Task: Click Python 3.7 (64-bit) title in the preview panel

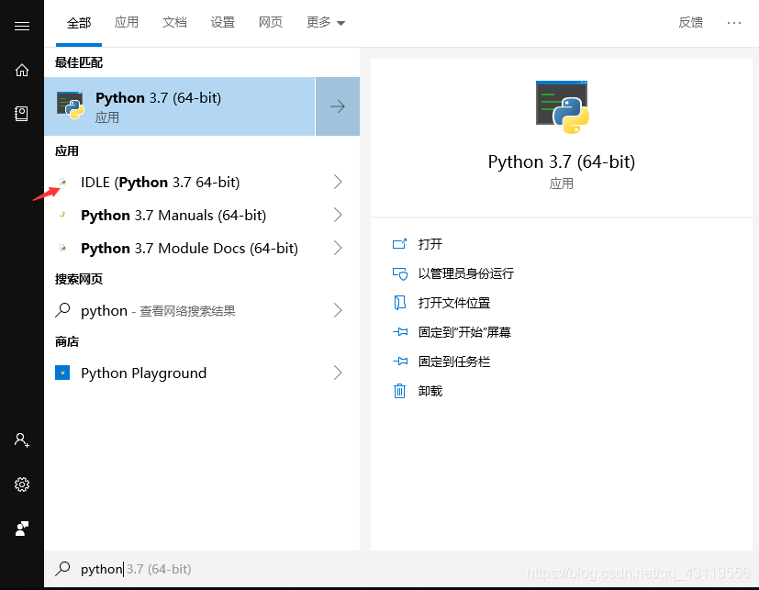Action: click(562, 161)
